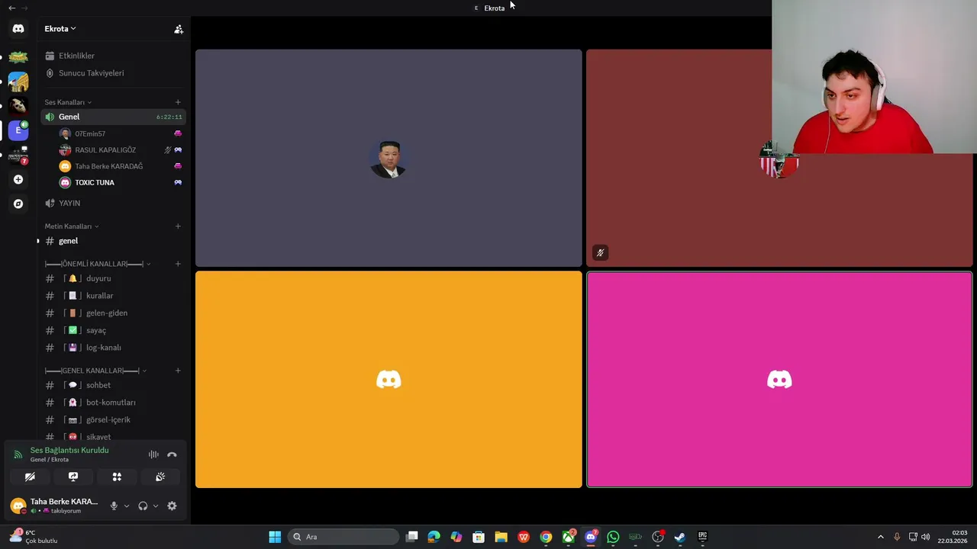Viewport: 977px width, 549px height.
Task: Open the server with the 7 notification badge
Action: point(18,155)
